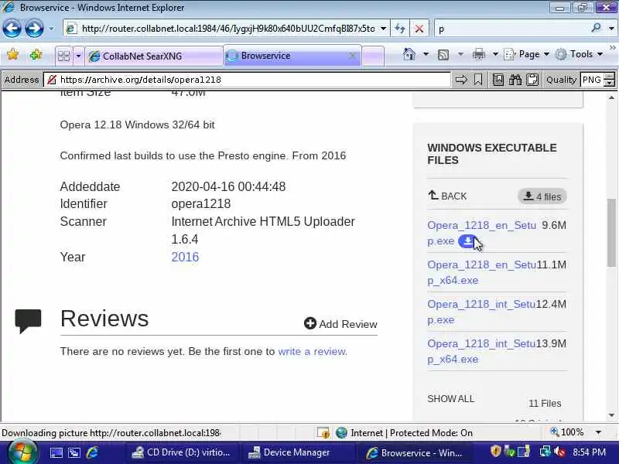The image size is (619, 464).
Task: Click the search magnifier icon
Action: click(x=596, y=29)
